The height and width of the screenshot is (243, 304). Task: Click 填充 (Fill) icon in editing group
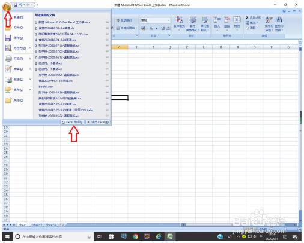pyautogui.click(x=248, y=23)
